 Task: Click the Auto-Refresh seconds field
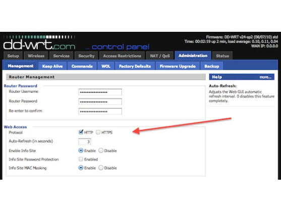pyautogui.click(x=85, y=141)
